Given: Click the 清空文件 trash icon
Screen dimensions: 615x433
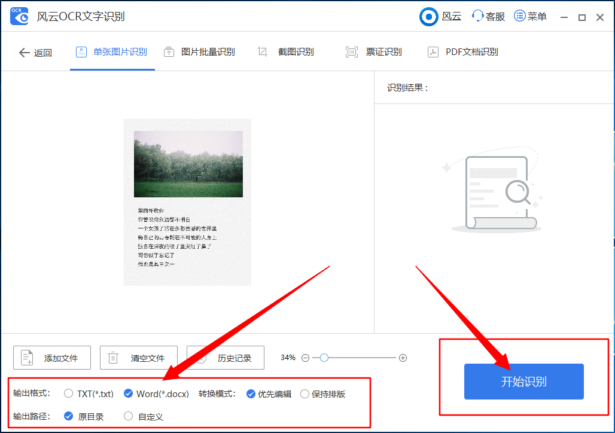Looking at the screenshot, I should 111,357.
